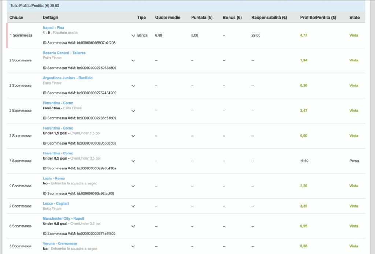The image size is (375, 254).
Task: Open the Verona - Cremonese match link
Action: 60,243
